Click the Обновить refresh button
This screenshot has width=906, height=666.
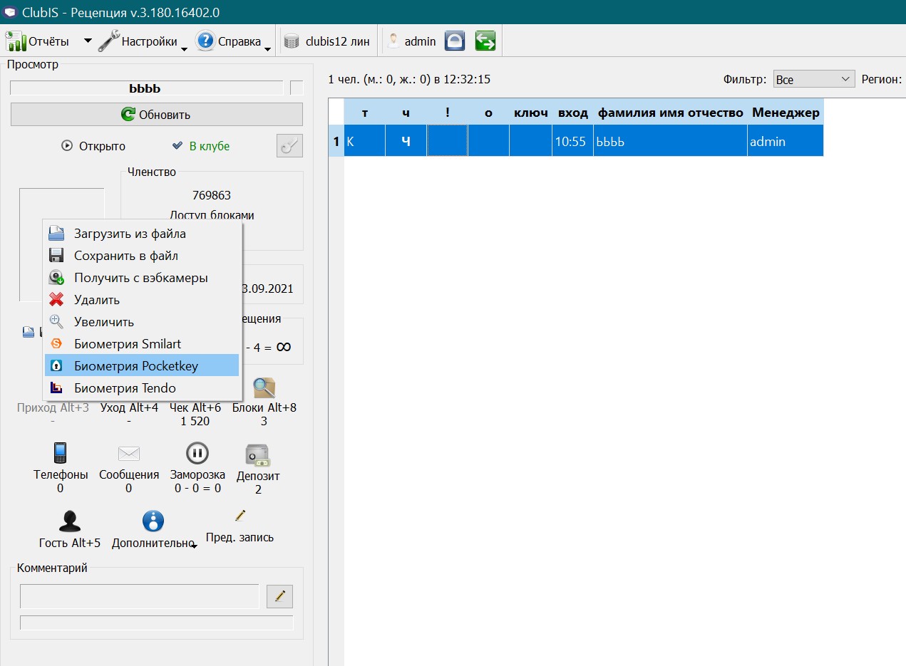pos(157,115)
